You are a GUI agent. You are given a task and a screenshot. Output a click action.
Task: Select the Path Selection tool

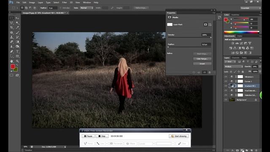11,56
